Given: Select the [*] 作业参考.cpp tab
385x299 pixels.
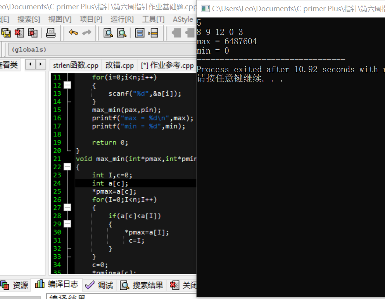Looking at the screenshot, I should [167, 65].
